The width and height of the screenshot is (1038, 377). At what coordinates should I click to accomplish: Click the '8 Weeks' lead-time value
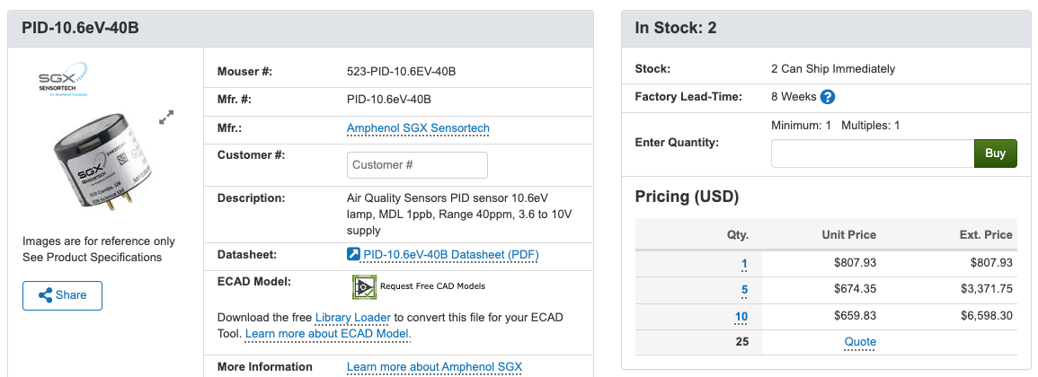pos(794,97)
